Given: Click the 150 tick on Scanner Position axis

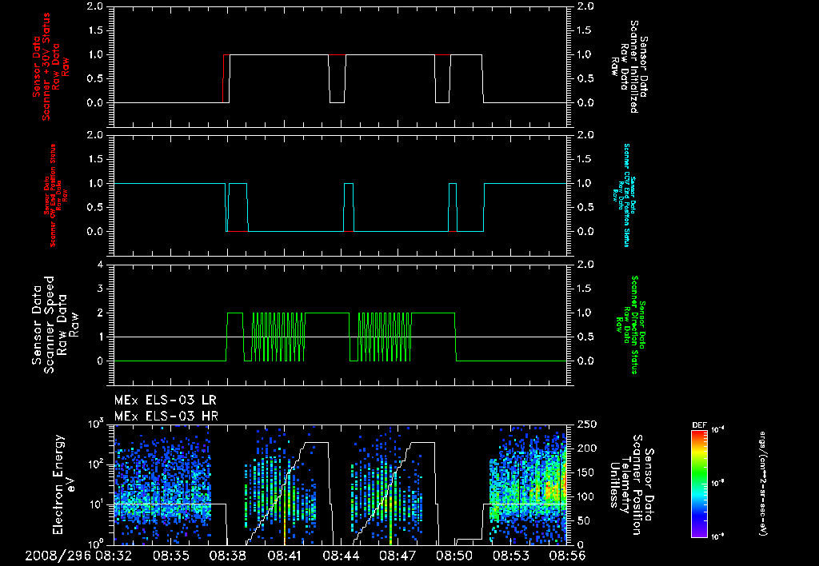Looking at the screenshot, I should [x=586, y=472].
